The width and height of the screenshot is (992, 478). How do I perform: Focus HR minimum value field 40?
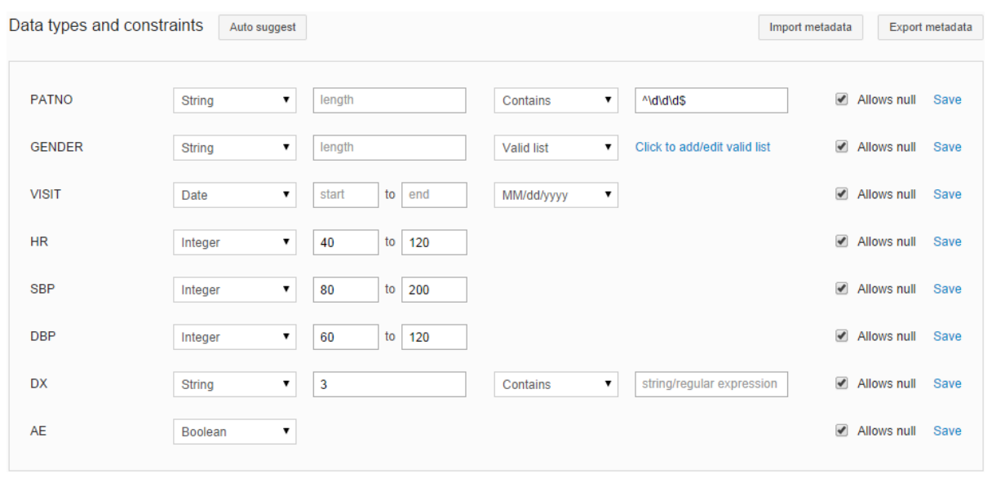346,242
